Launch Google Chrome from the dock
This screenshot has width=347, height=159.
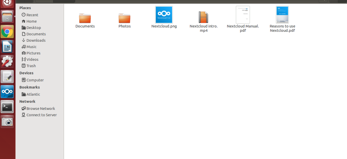[7, 31]
